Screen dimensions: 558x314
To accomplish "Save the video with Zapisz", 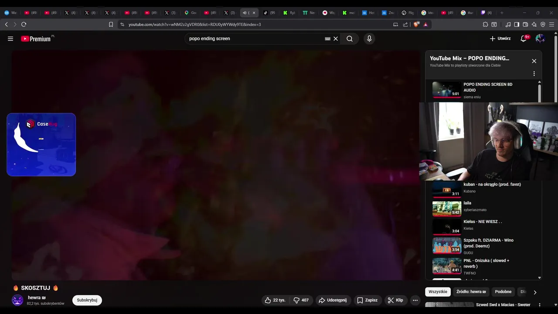I will [x=367, y=300].
